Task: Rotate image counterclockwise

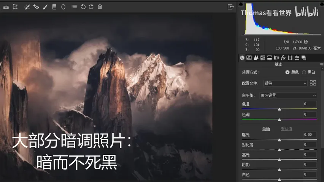Action: [83, 7]
